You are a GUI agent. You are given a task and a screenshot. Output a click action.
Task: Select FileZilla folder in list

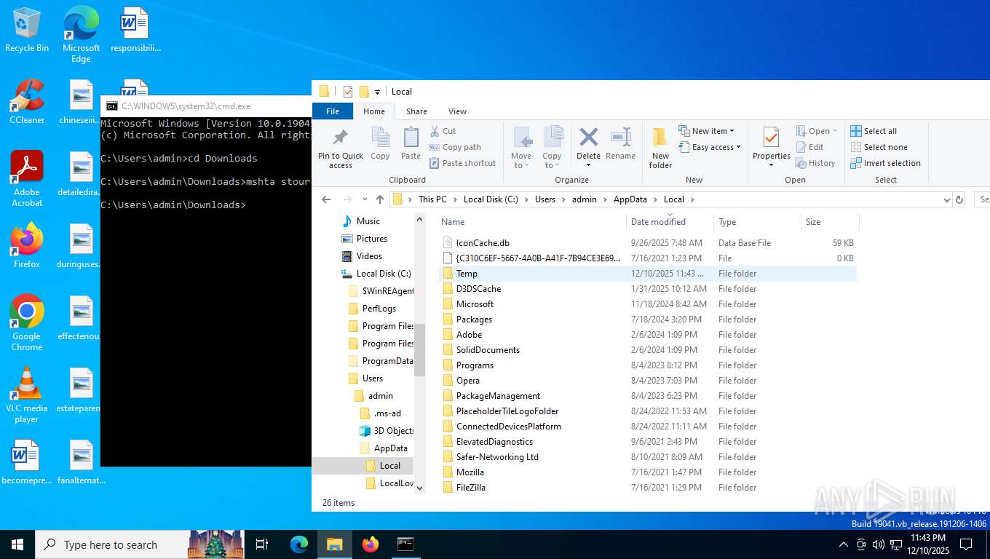(x=648, y=488)
